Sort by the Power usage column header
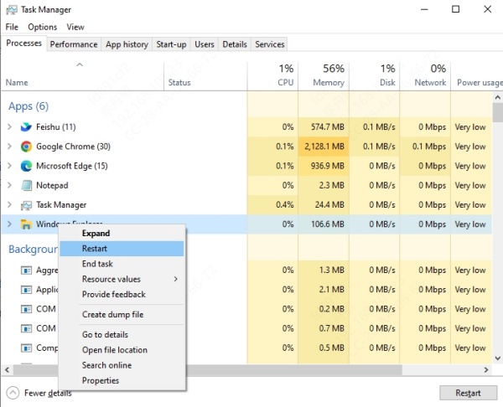The width and height of the screenshot is (503, 407). point(477,75)
